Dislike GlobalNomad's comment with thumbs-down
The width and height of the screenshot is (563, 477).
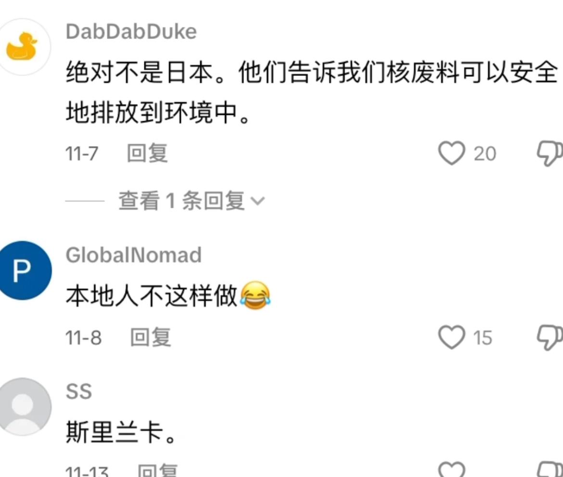(x=550, y=338)
